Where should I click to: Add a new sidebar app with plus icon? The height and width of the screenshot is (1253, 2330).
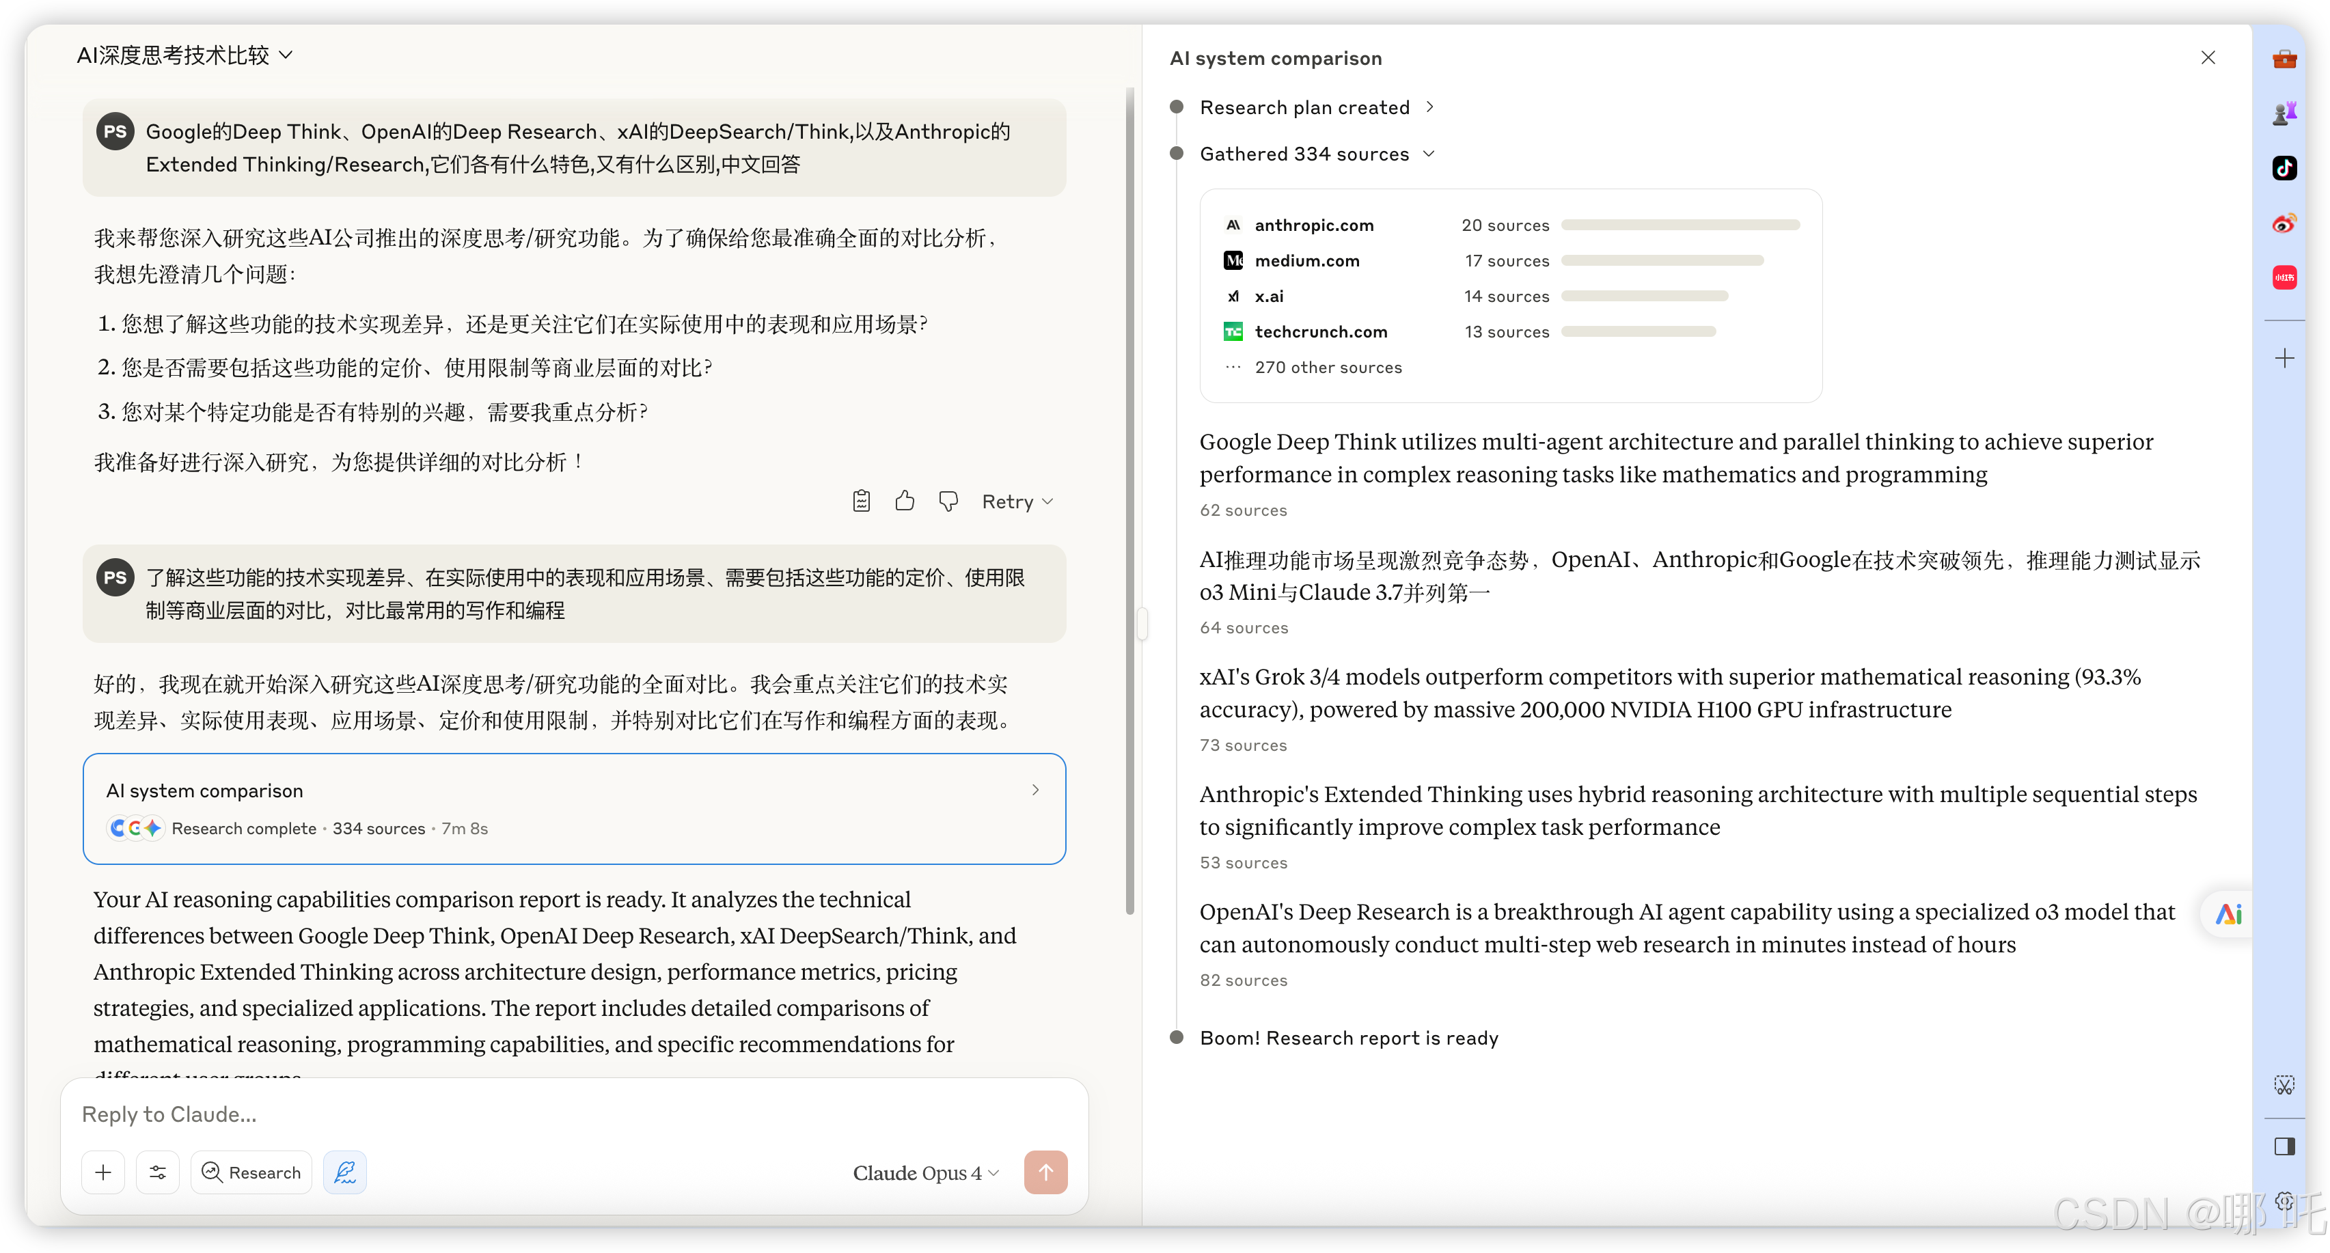2284,359
